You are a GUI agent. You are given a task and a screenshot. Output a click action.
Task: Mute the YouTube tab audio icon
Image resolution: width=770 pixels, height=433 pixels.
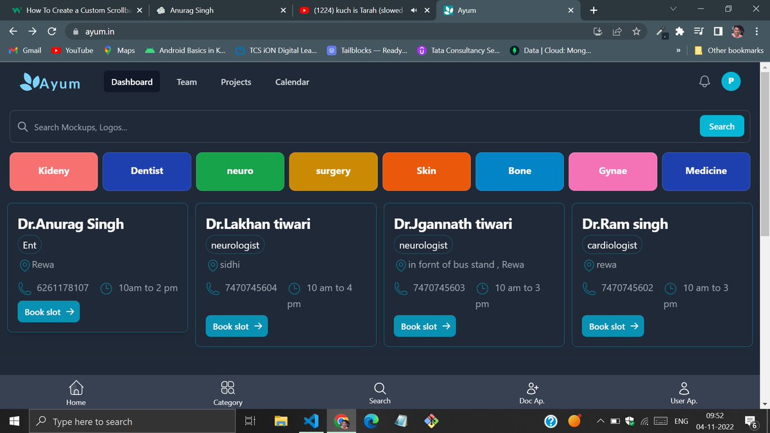414,10
